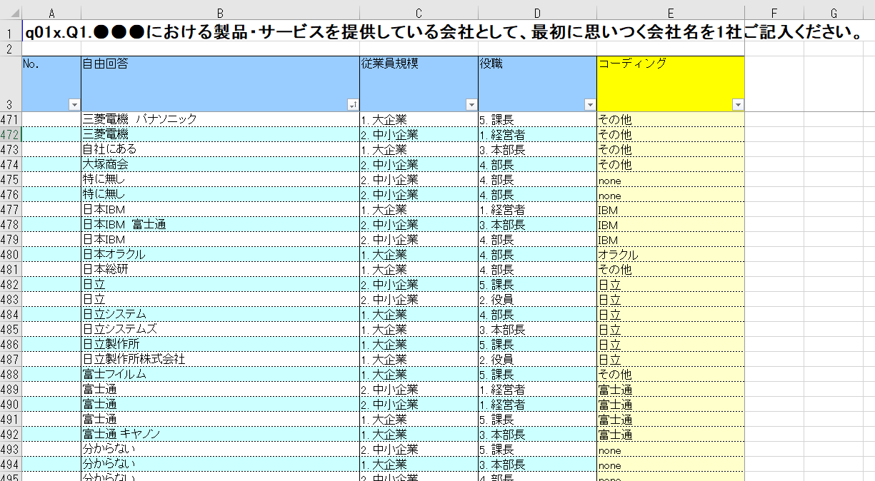
Task: Select cell 日本総研
Action: point(220,269)
